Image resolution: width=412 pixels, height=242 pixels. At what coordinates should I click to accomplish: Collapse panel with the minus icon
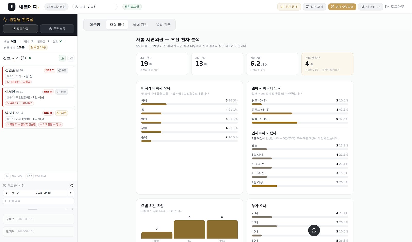[x=66, y=209]
